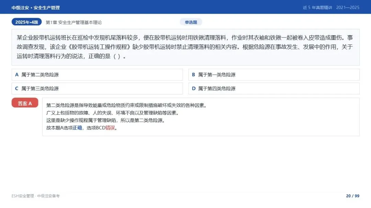Select option C 属于第三类危险源
Screen dimensions: 371x208
pos(97,89)
